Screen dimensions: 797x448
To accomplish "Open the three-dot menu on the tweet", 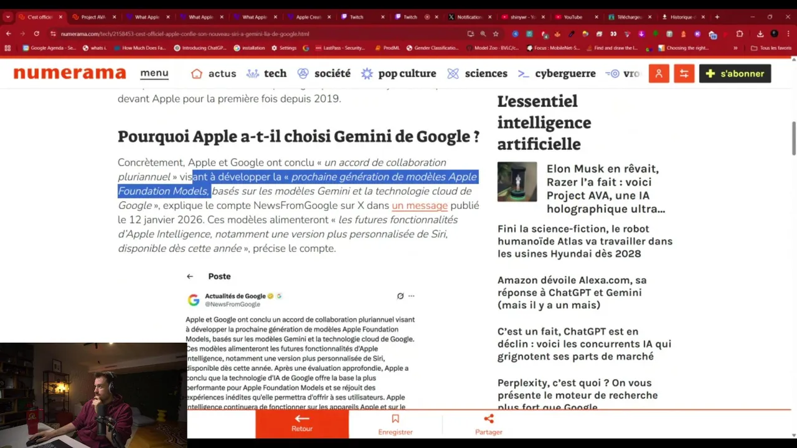I will coord(411,296).
